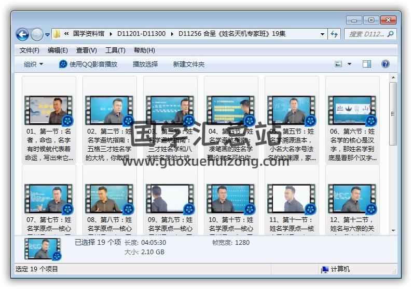Click the Forward navigation arrow
412x289 pixels.
(x=37, y=34)
